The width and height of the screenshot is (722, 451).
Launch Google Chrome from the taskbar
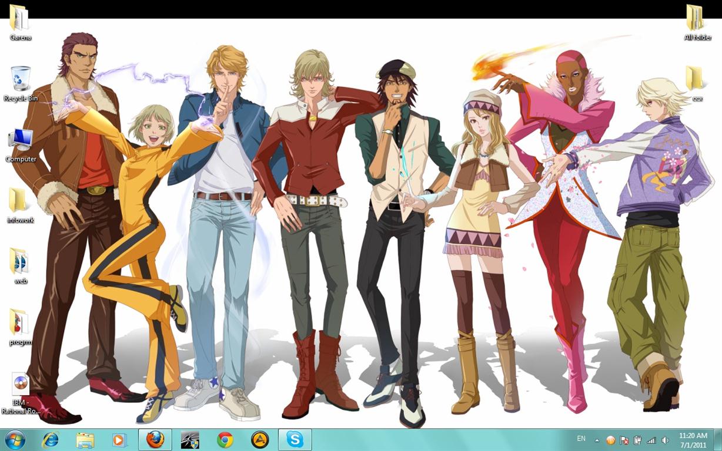click(225, 439)
